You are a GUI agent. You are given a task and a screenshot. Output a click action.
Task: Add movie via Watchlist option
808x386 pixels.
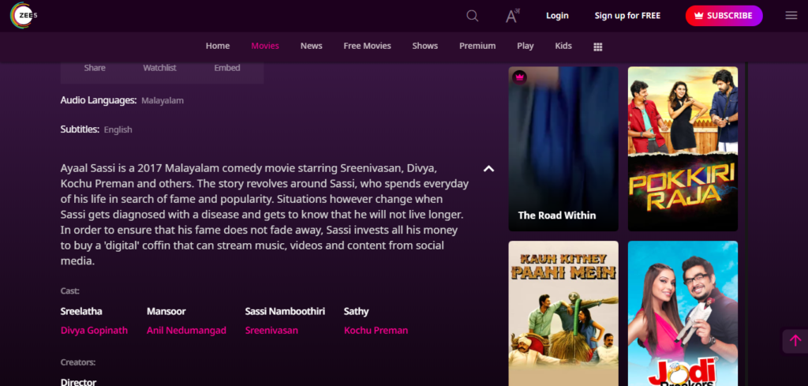(x=159, y=68)
